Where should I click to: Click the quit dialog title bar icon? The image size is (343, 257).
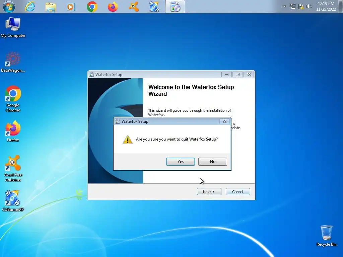coord(118,121)
